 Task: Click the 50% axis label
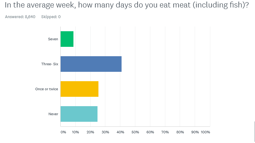(135, 132)
